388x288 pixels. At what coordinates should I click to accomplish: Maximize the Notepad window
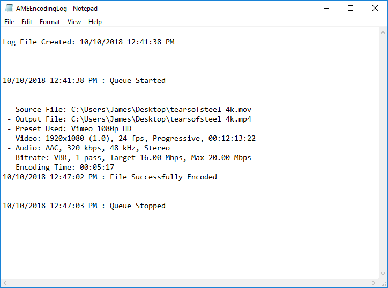(x=350, y=9)
